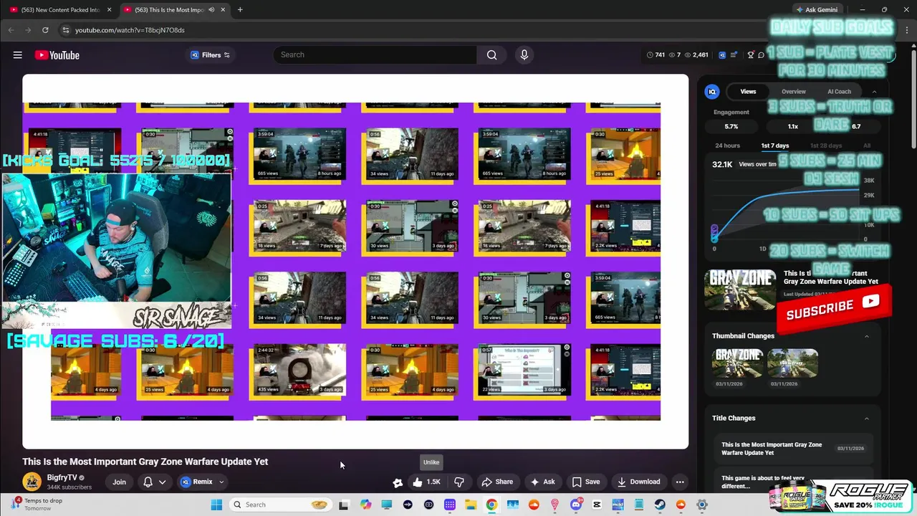Reload the page in browser

(45, 30)
